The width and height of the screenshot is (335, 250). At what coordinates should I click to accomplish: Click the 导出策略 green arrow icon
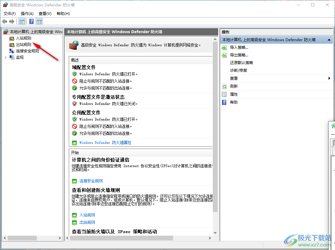224,55
